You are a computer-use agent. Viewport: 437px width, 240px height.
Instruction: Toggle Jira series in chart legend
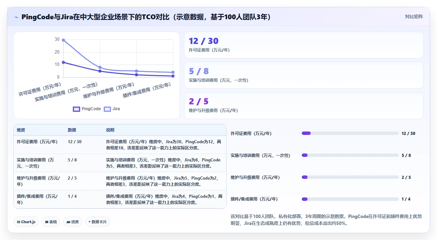point(112,109)
